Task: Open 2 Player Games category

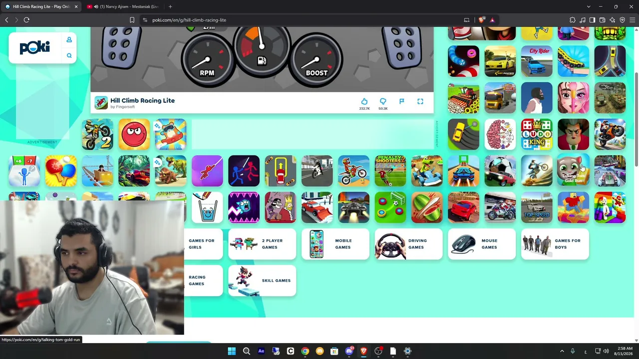Action: pos(262,244)
